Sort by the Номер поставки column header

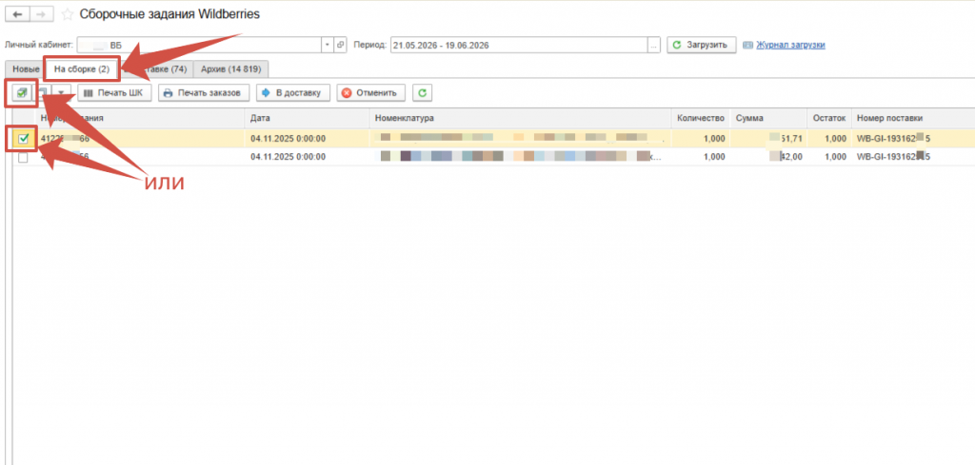pos(913,118)
